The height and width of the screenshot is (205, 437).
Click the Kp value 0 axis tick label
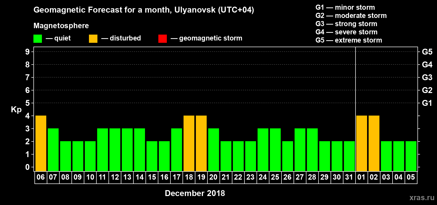[28, 167]
